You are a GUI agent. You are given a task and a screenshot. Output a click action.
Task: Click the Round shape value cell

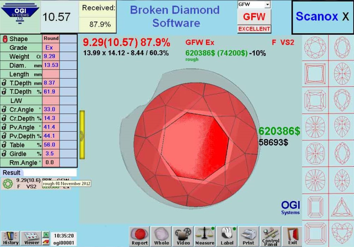coord(51,38)
